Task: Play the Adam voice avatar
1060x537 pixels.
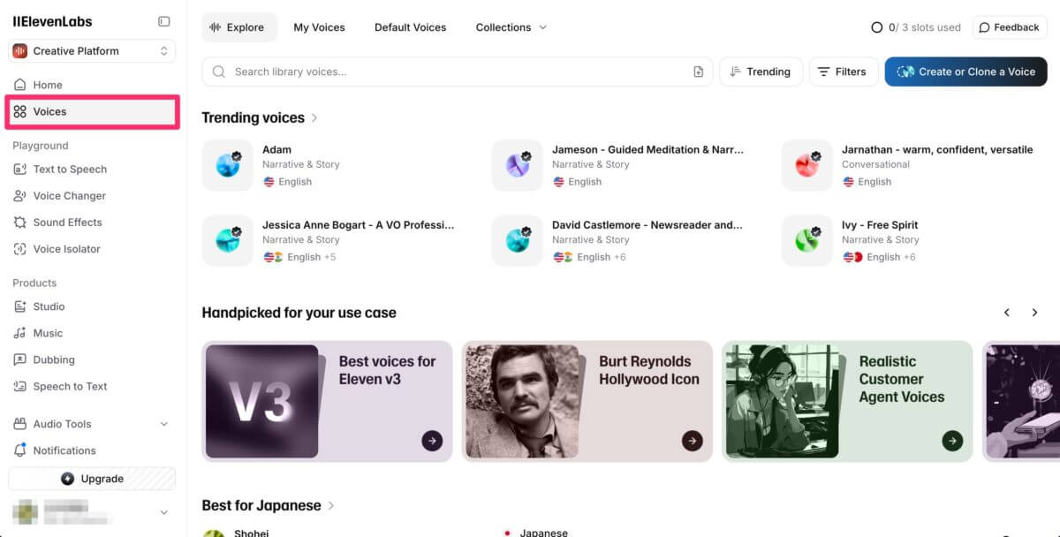Action: tap(228, 165)
